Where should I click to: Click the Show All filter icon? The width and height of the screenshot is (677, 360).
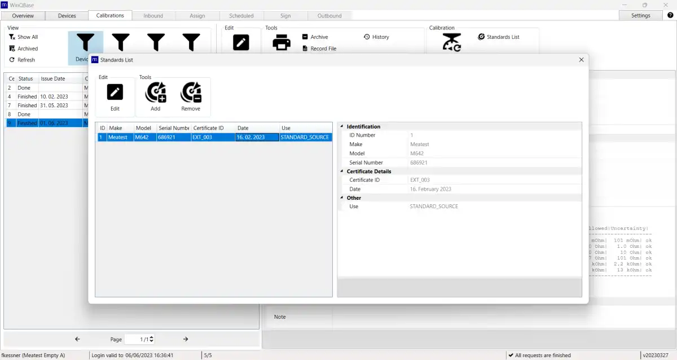pyautogui.click(x=12, y=37)
